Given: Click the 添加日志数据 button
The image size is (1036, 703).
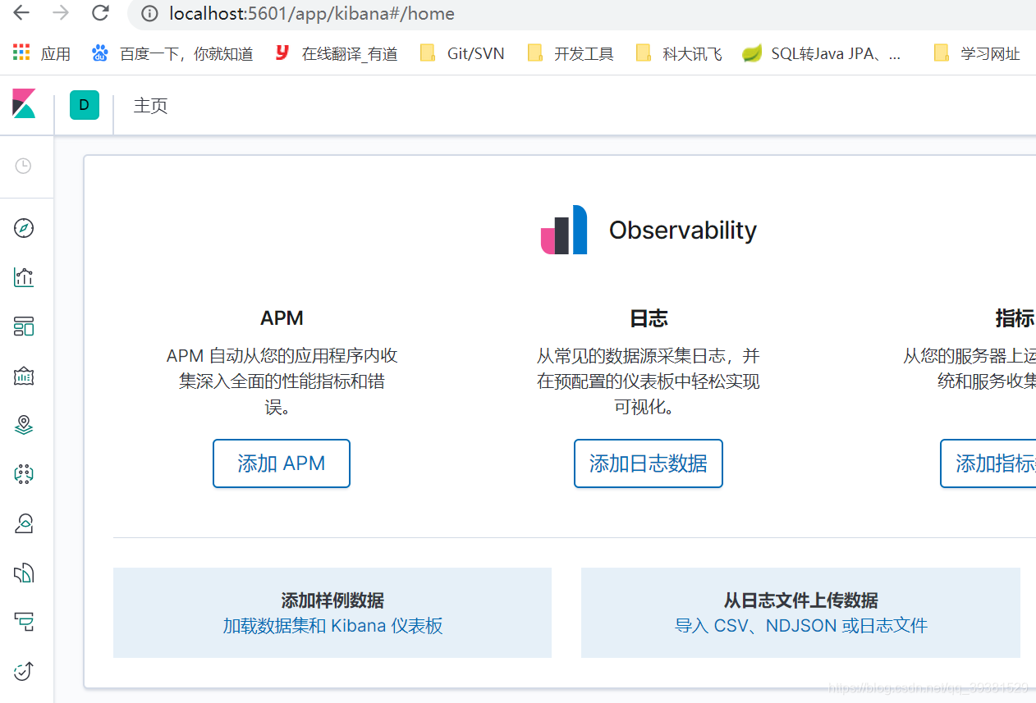Looking at the screenshot, I should coord(649,463).
